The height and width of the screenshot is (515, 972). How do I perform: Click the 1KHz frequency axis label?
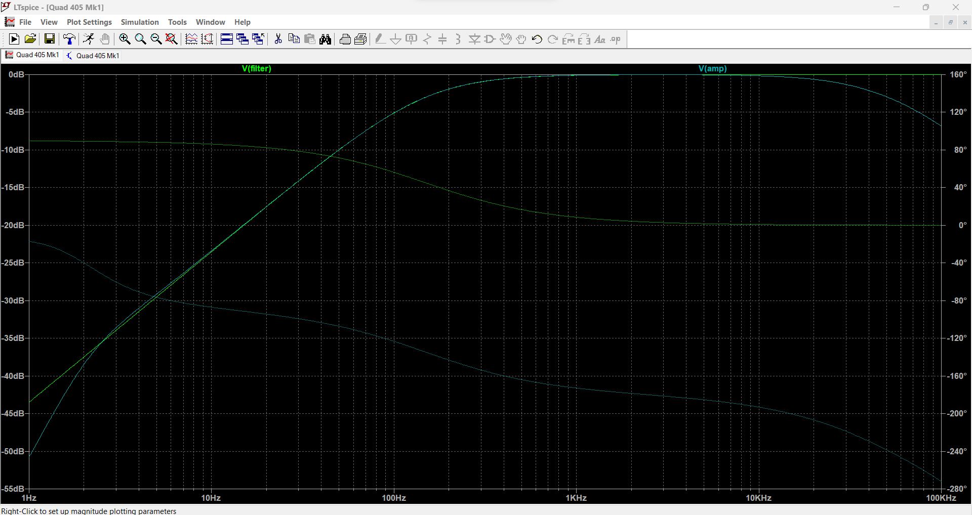click(576, 498)
